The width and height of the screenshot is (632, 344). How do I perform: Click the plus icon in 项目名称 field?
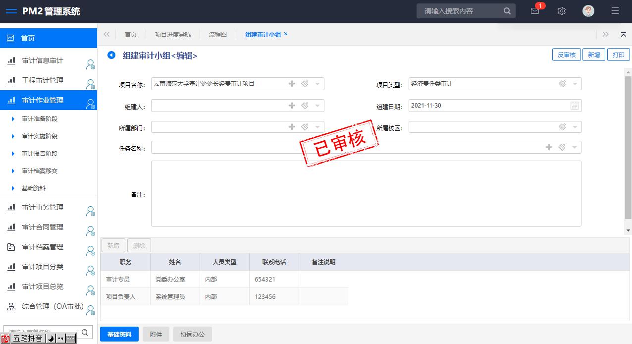pos(292,84)
